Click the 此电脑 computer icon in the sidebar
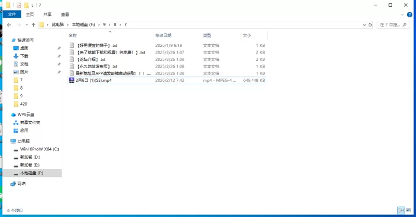This screenshot has width=416, height=217. tap(14, 142)
